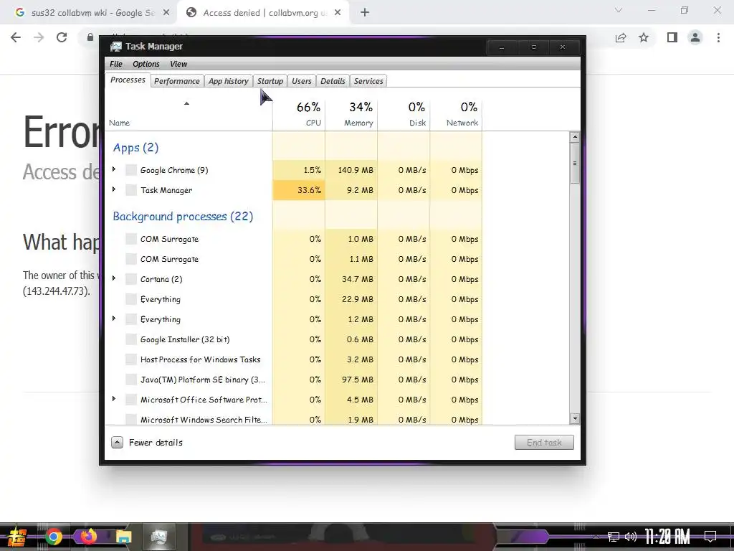Click Task Manager taskbar icon
734x551 pixels.
point(158,537)
